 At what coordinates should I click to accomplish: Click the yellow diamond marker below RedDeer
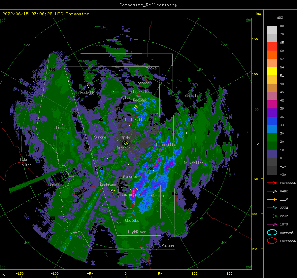(x=136, y=107)
